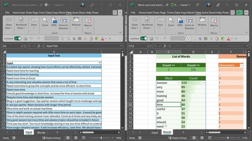Click the pen icon in right window title bar
This screenshot has width=252, height=141.
click(x=218, y=5)
